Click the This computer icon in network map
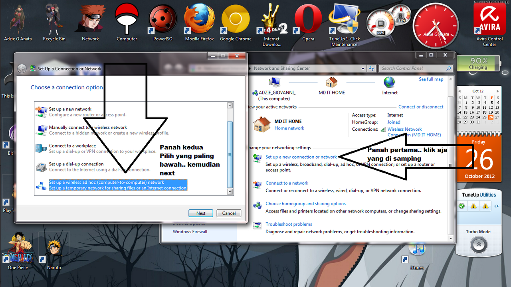Viewport: 511px width, 287px height. 274,83
